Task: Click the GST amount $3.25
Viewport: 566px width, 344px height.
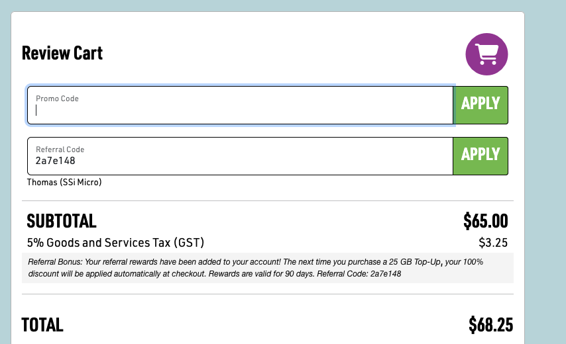Action: coord(493,243)
